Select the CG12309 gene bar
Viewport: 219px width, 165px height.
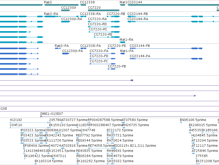point(66,10)
